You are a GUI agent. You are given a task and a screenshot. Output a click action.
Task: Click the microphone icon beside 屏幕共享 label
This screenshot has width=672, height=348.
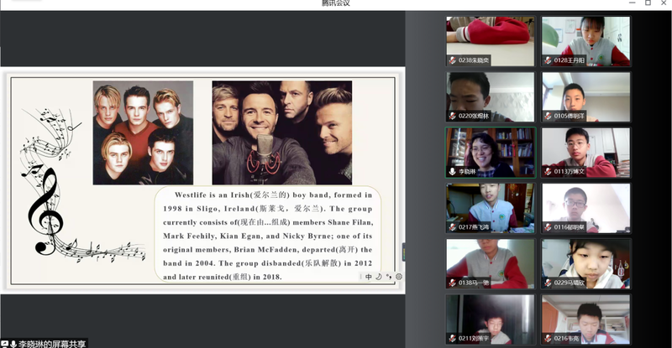pyautogui.click(x=13, y=344)
